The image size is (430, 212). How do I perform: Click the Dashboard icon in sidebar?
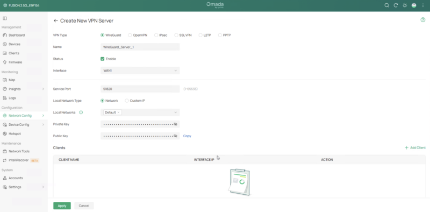pos(5,35)
